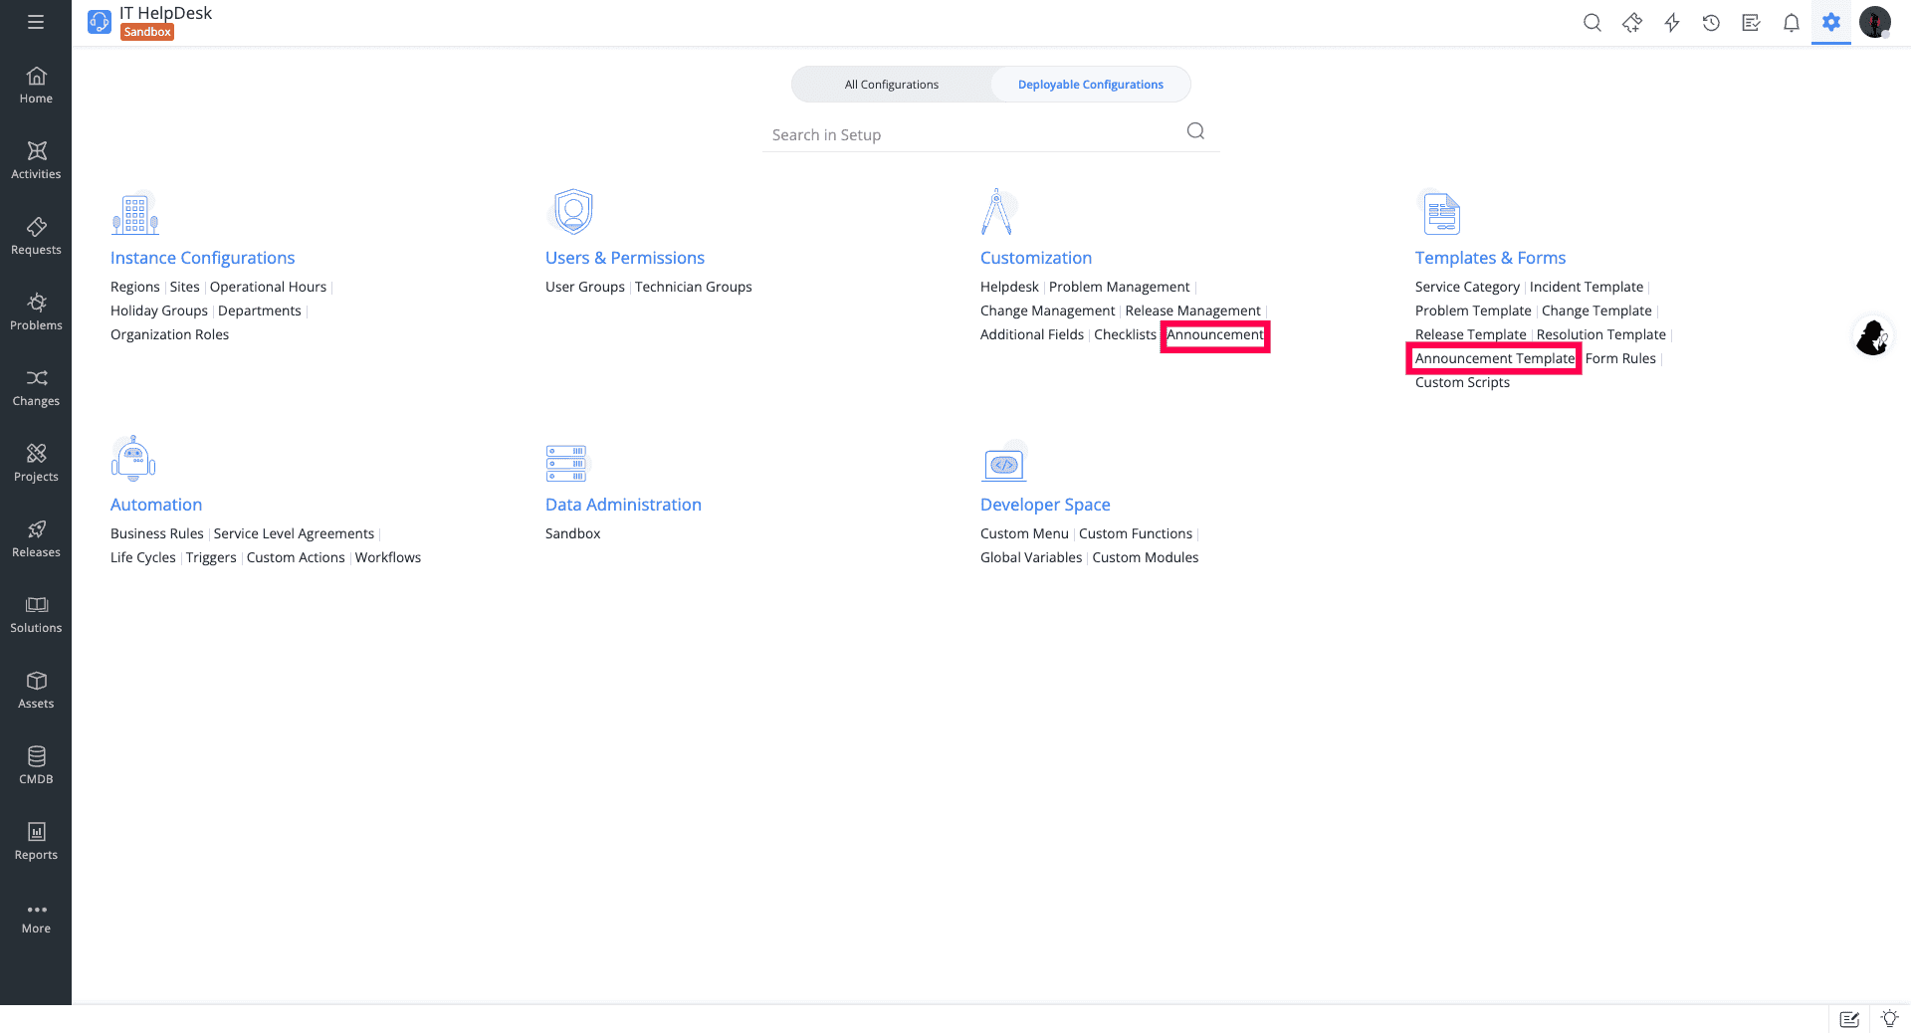The width and height of the screenshot is (1911, 1033).
Task: Open quick actions via the lightning bolt icon
Action: point(1672,22)
